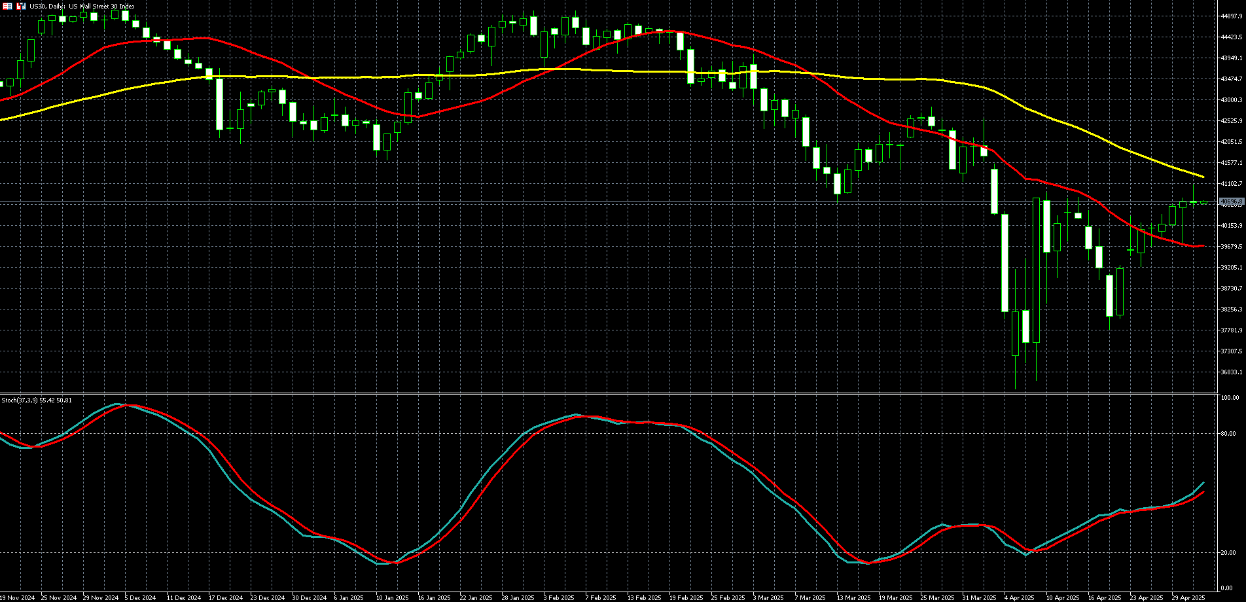Click the current price tag 40696.8

click(1232, 202)
